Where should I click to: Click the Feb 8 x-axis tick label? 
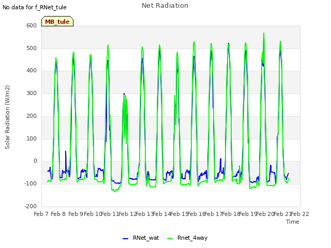tap(58, 214)
